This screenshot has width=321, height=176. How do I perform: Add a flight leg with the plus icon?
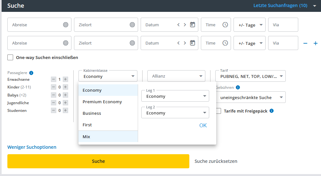coord(316,43)
